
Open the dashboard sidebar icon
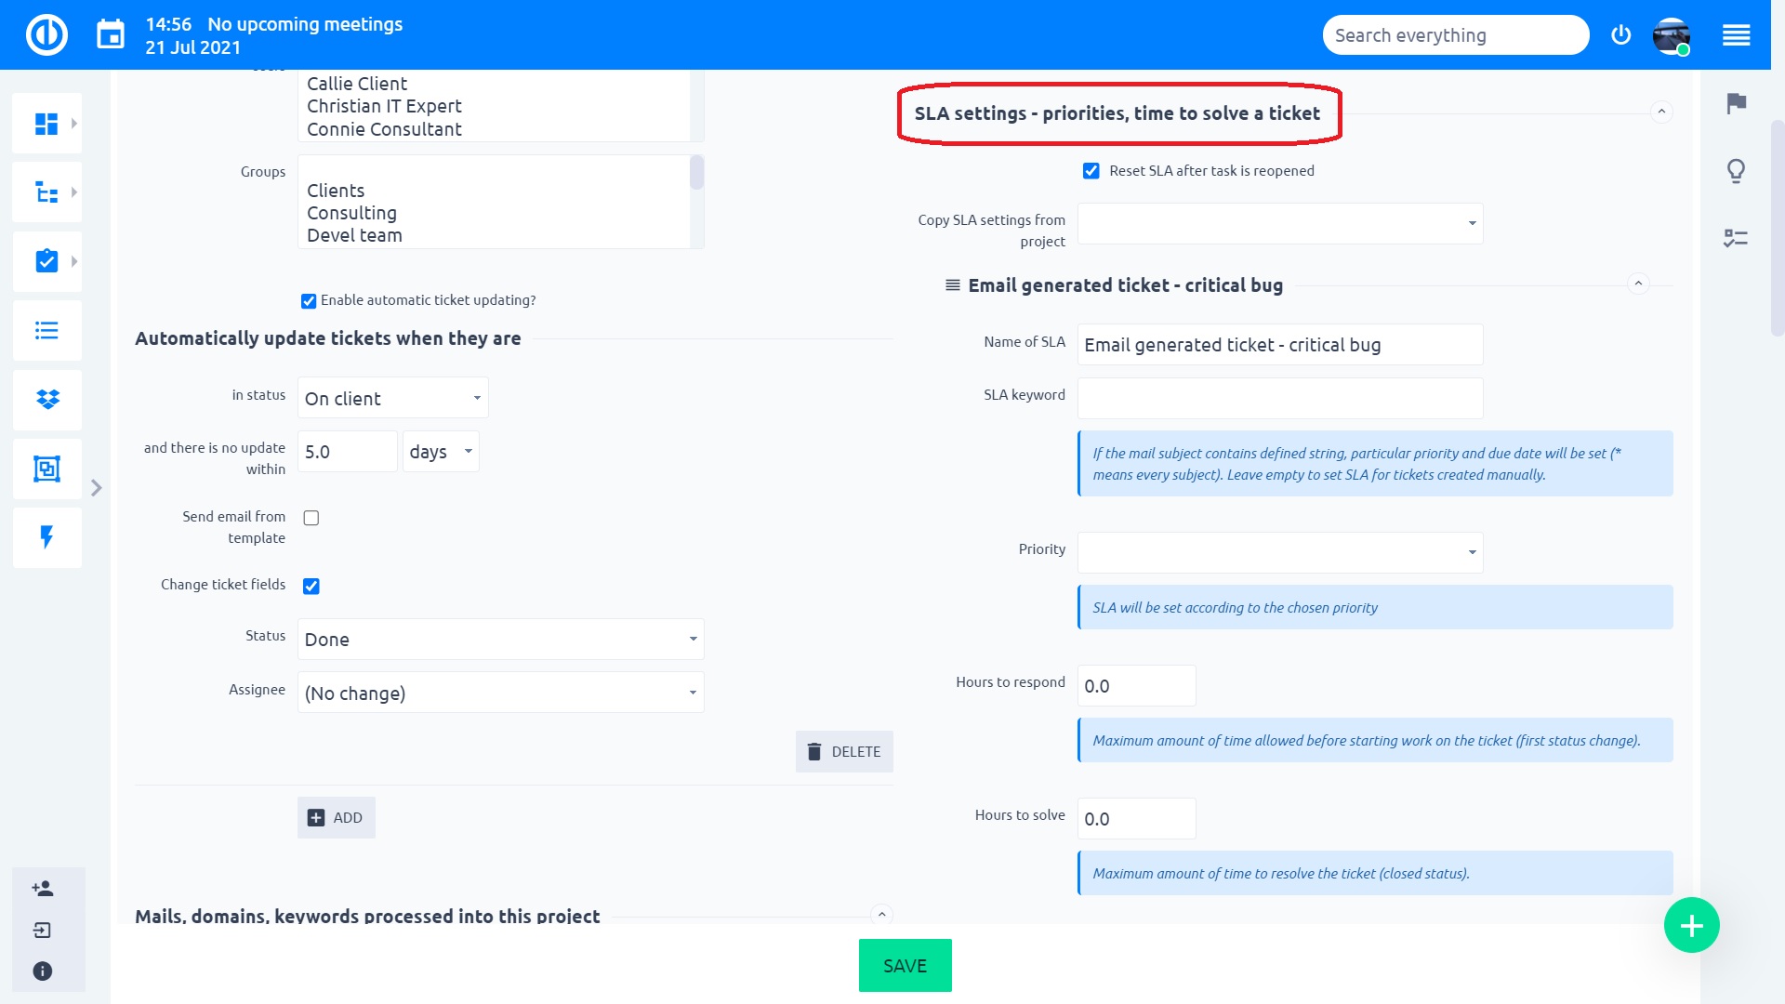pos(46,124)
